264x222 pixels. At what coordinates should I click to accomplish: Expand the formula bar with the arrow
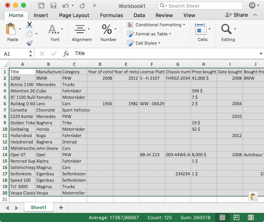[260, 54]
